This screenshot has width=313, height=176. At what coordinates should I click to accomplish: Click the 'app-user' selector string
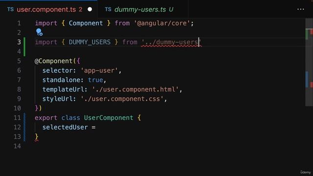(x=99, y=70)
